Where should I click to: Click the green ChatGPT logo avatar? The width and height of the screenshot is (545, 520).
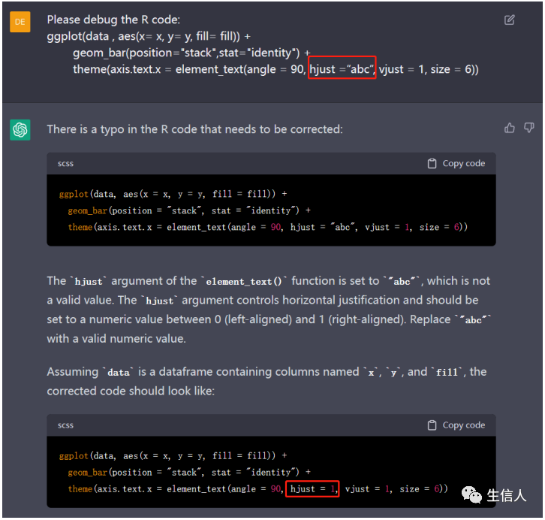[20, 130]
